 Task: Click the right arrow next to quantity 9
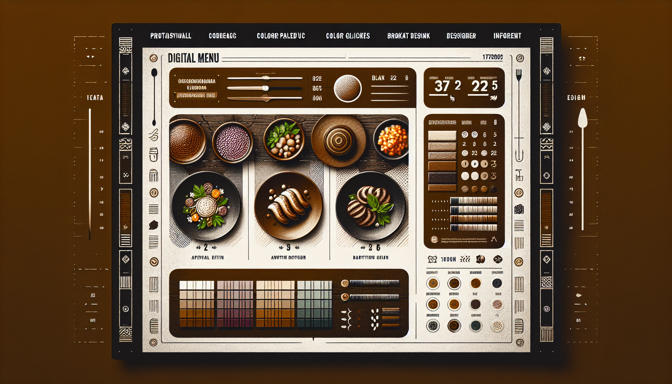(x=297, y=248)
